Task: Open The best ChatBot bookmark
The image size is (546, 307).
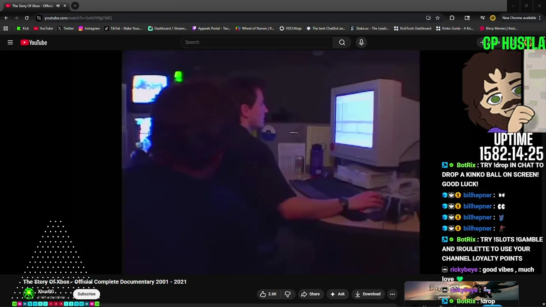Action: point(326,29)
